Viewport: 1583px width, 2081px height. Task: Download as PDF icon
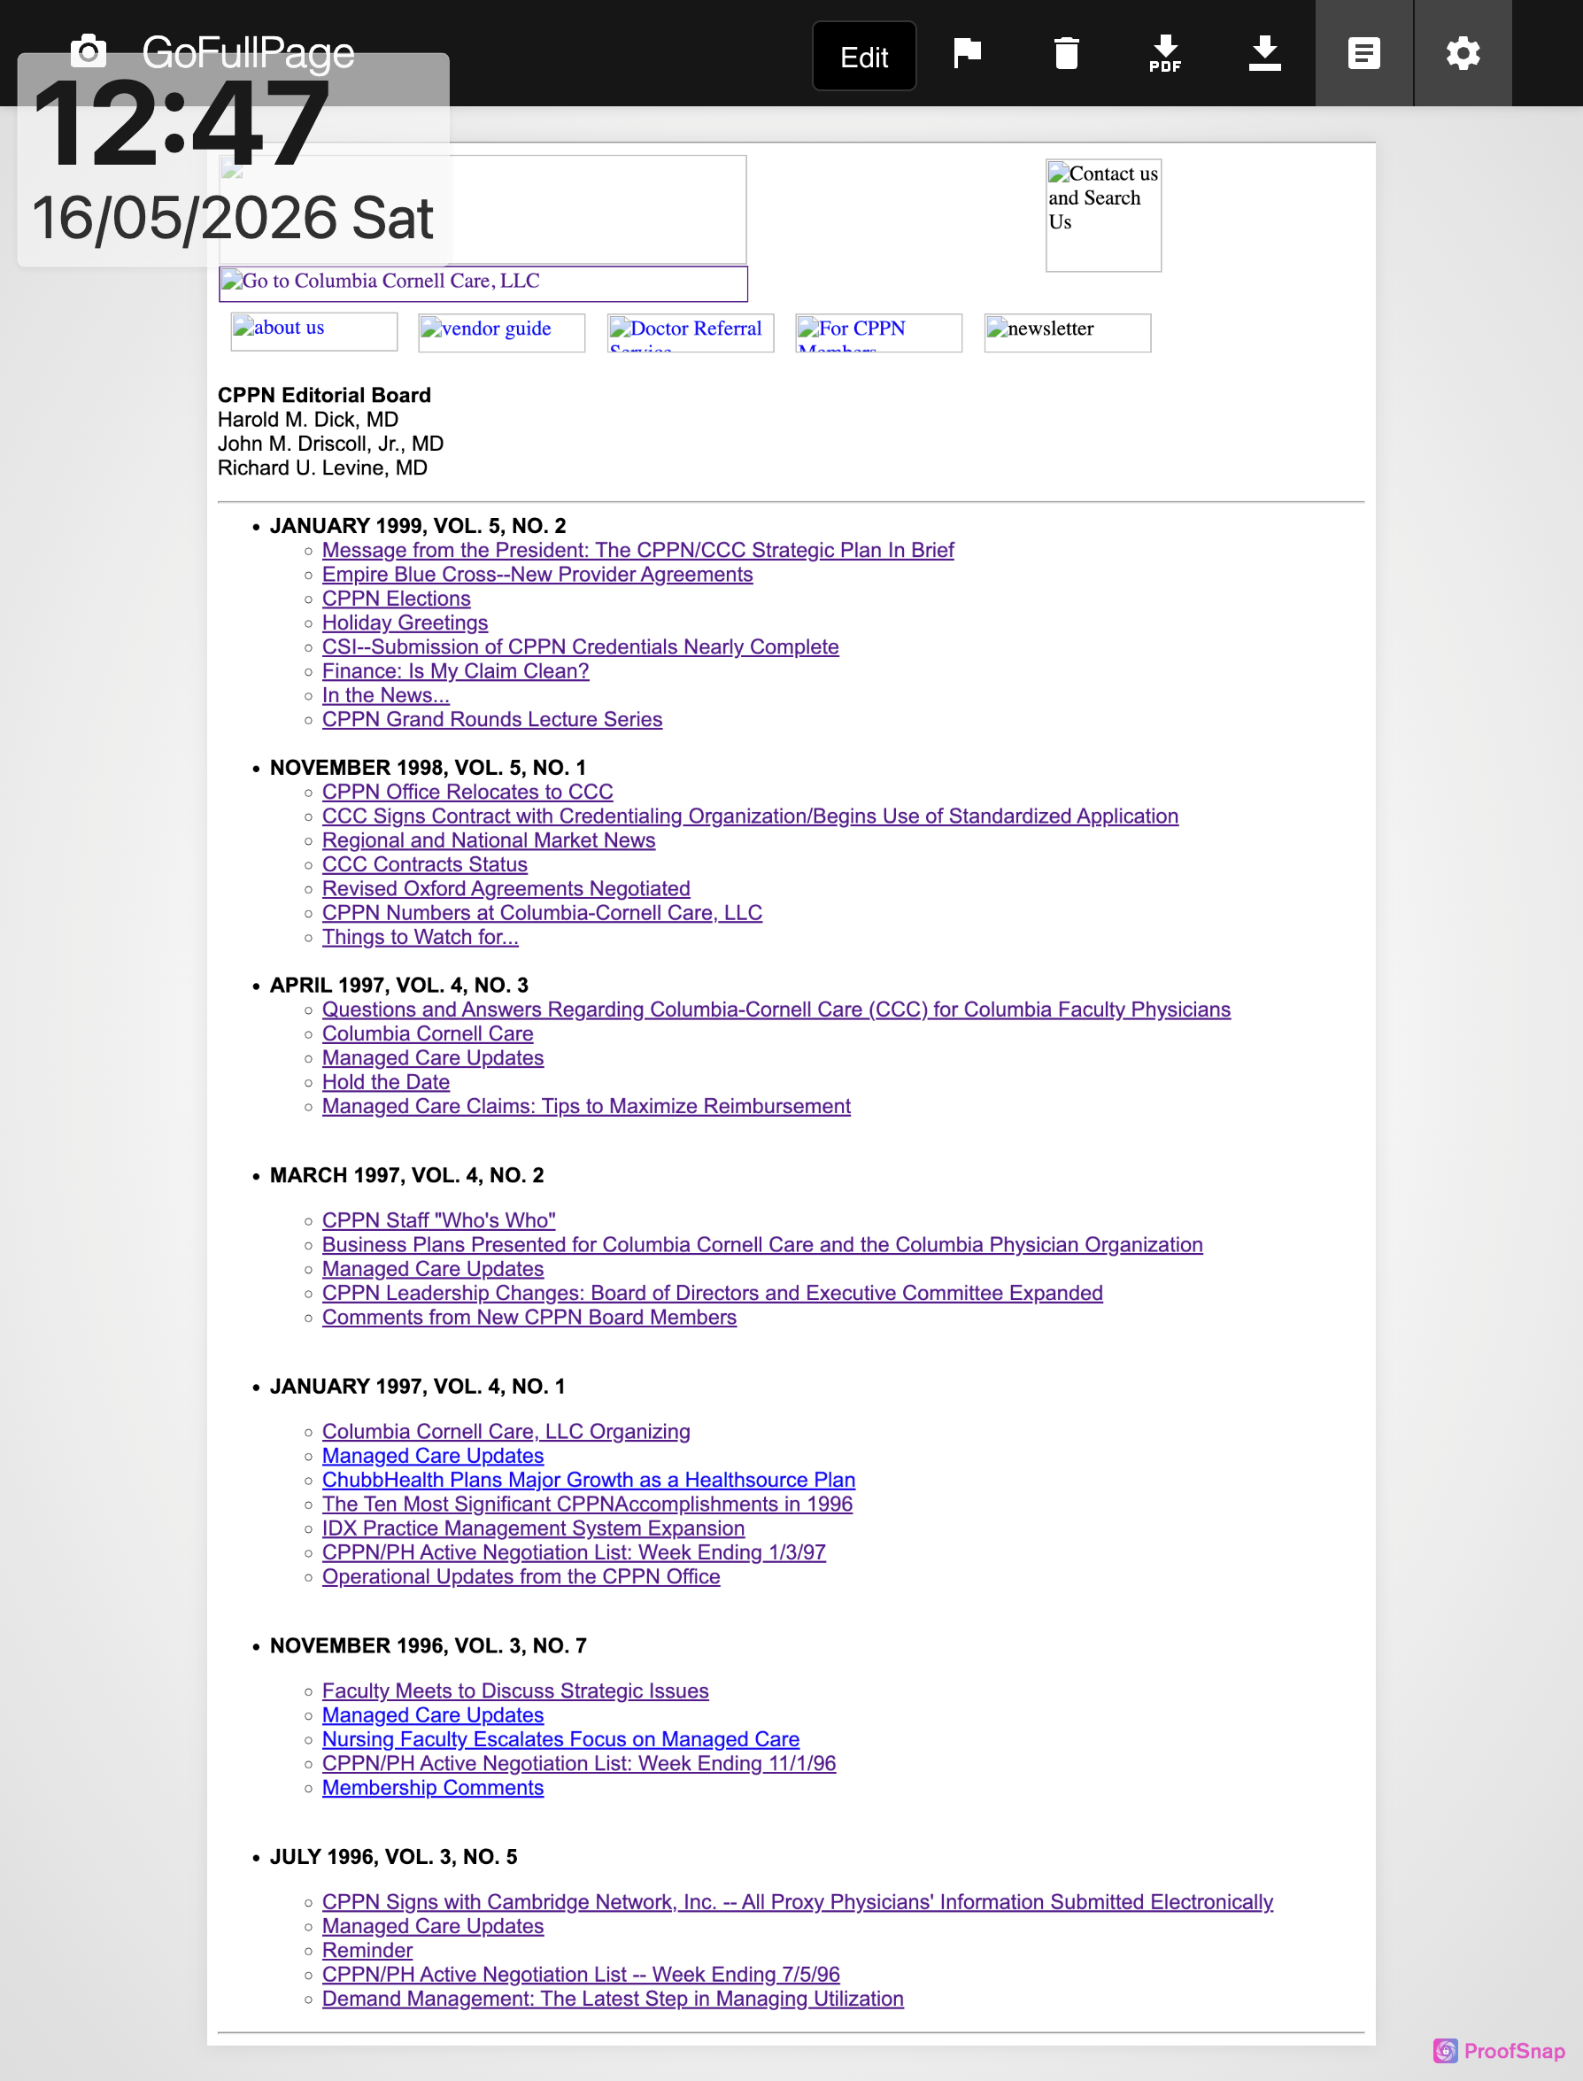click(x=1166, y=54)
